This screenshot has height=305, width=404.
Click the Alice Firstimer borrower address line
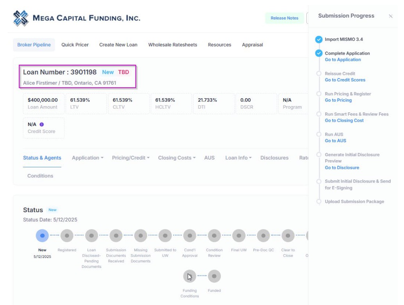tap(69, 83)
